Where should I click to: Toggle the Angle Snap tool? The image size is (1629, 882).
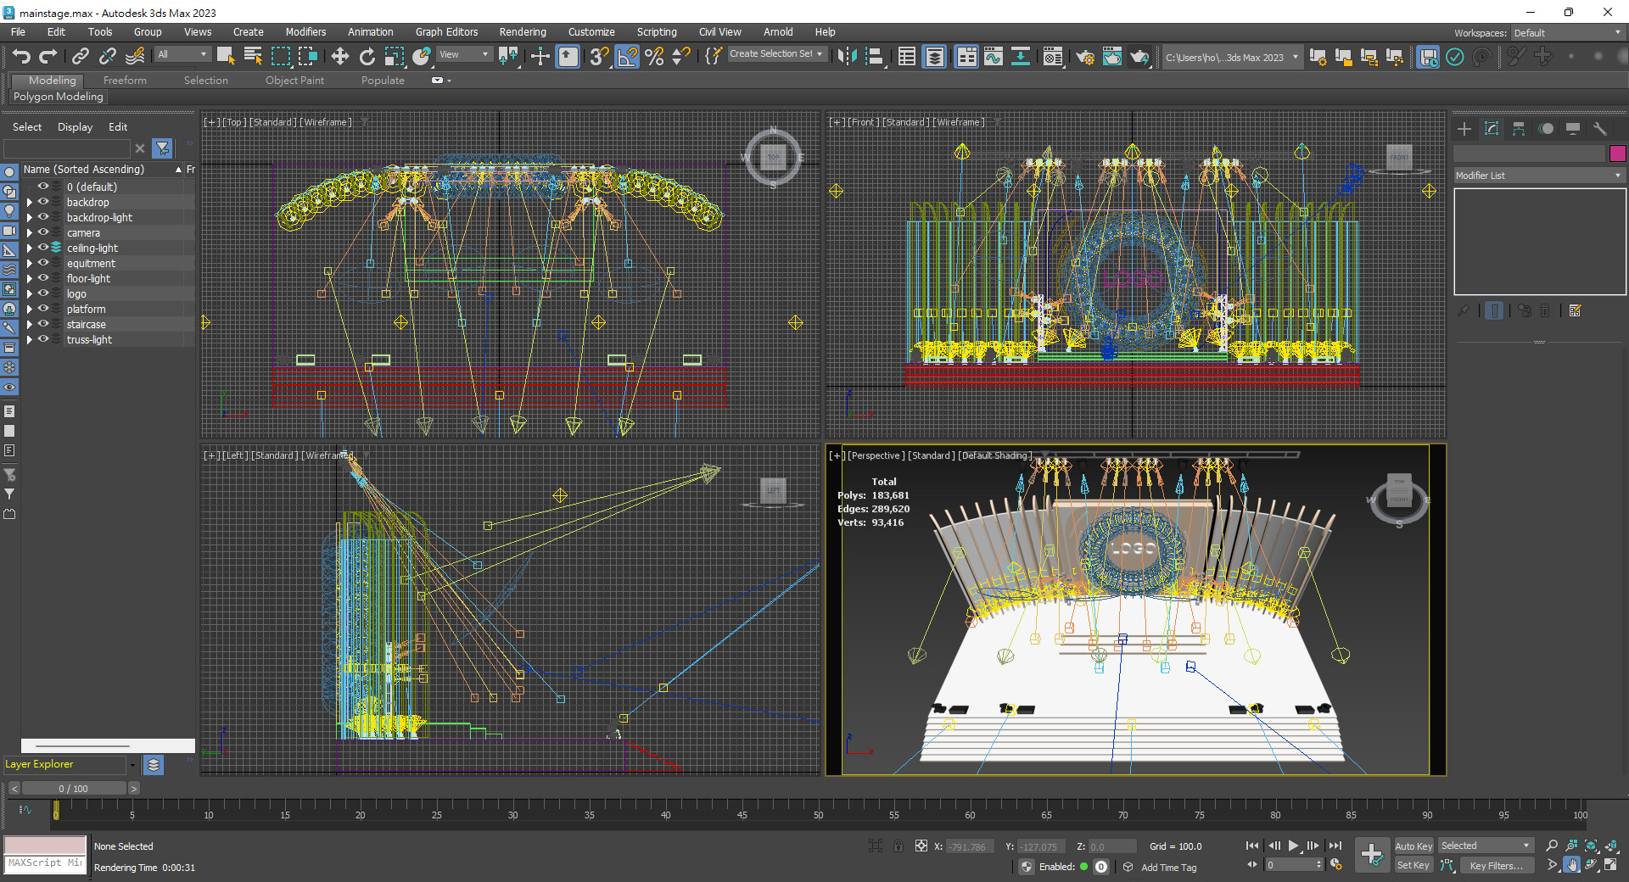(627, 57)
